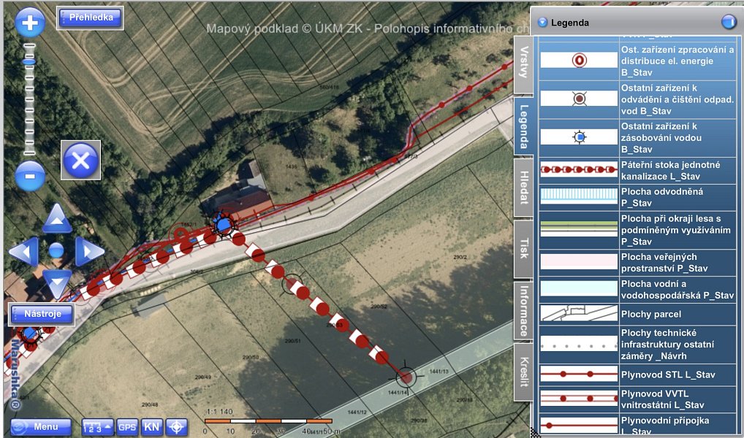Zoom in with the plus button
744x438 pixels.
coord(30,23)
